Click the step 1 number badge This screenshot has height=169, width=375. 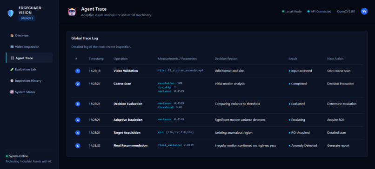[x=78, y=71]
